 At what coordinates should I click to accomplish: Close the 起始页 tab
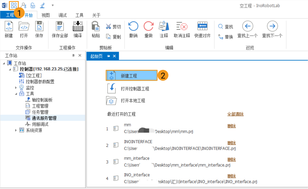114,56
